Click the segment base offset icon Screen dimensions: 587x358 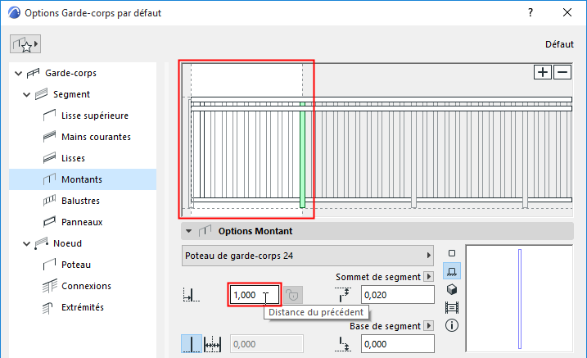pos(343,344)
